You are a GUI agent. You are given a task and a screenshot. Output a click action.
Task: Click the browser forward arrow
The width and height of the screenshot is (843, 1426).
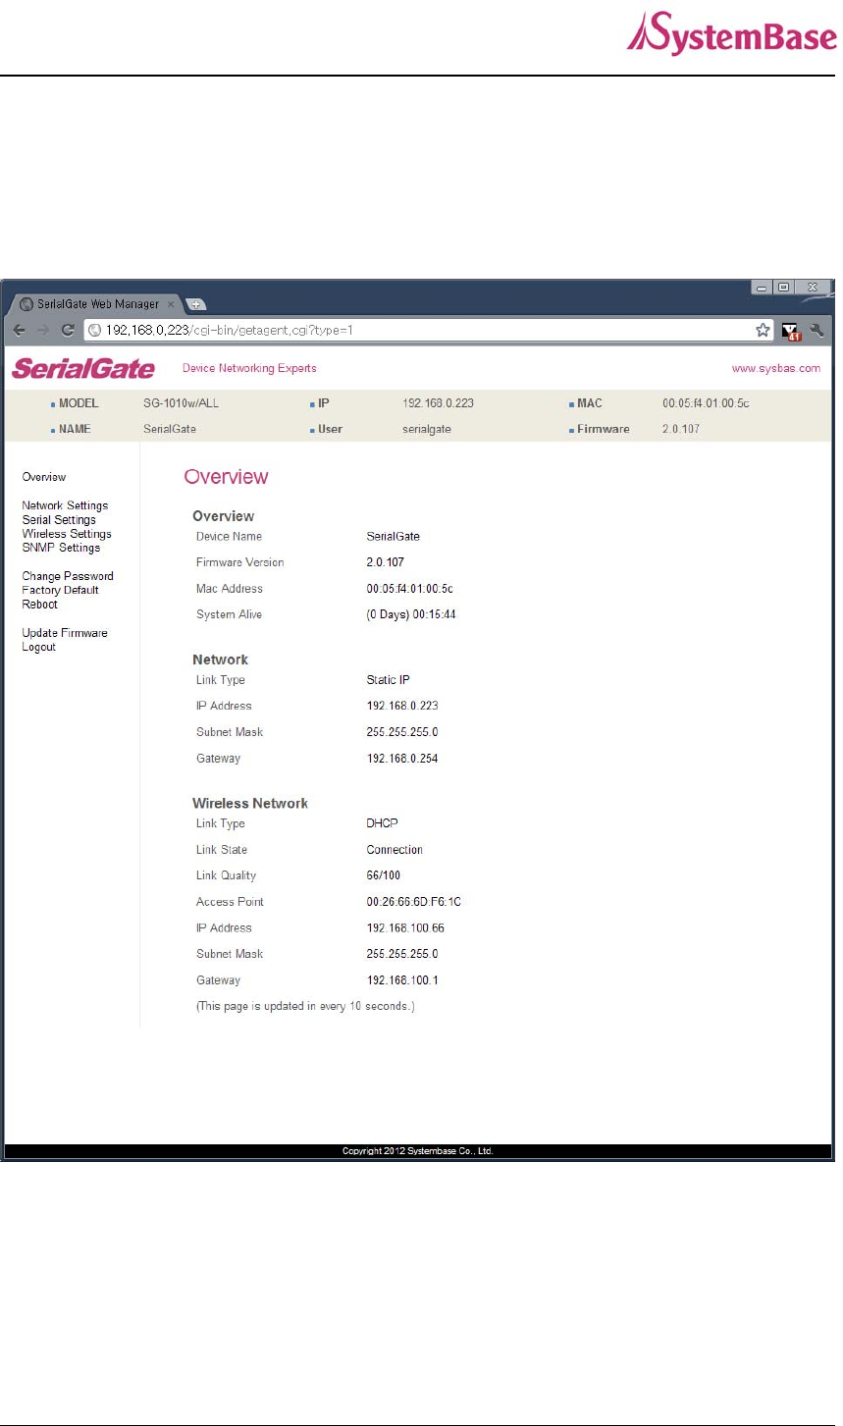click(x=42, y=331)
